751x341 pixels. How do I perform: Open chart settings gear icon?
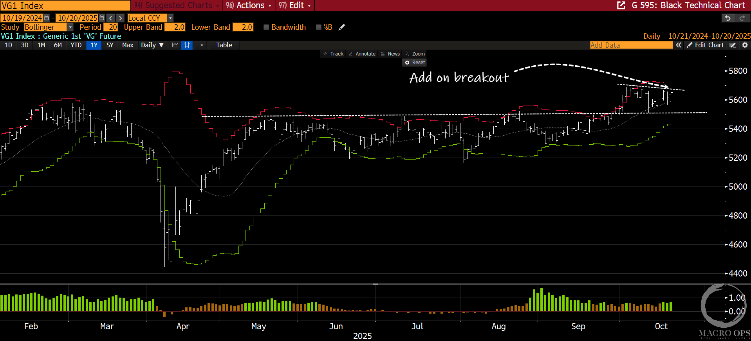pyautogui.click(x=745, y=45)
